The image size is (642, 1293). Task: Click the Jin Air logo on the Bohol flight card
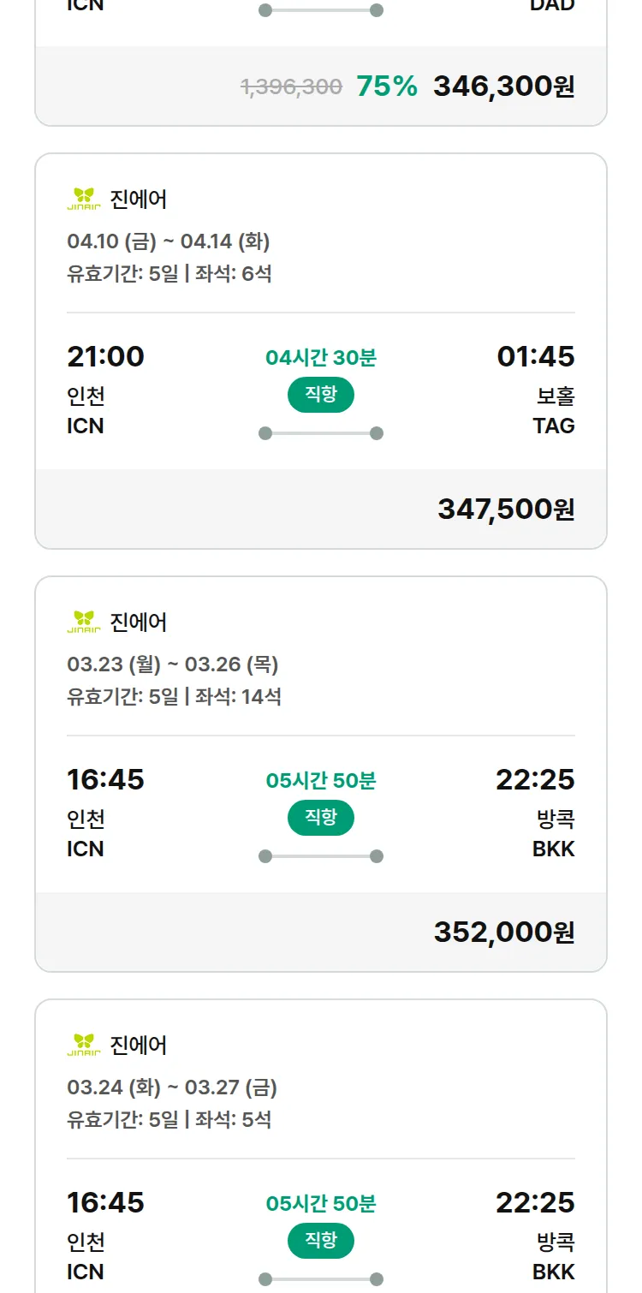point(84,200)
